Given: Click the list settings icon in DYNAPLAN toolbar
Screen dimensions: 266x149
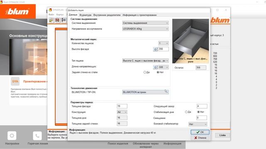Looking at the screenshot, I should (x=64, y=20).
